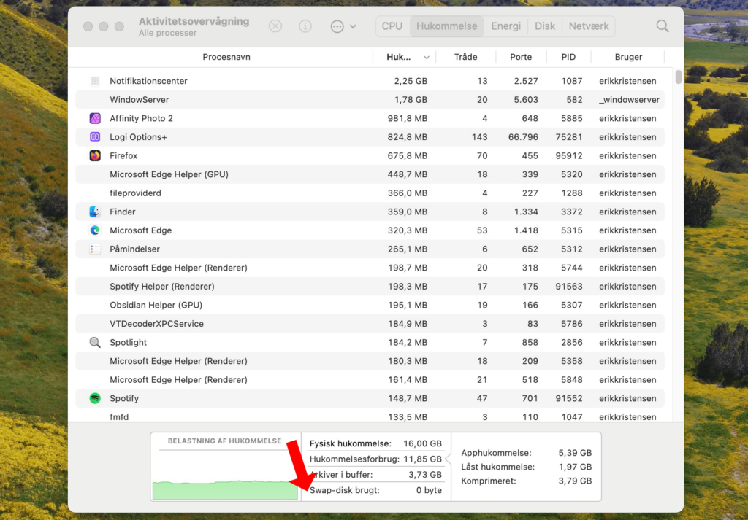
Task: Click the stop process (X) toolbar icon
Action: click(x=275, y=26)
